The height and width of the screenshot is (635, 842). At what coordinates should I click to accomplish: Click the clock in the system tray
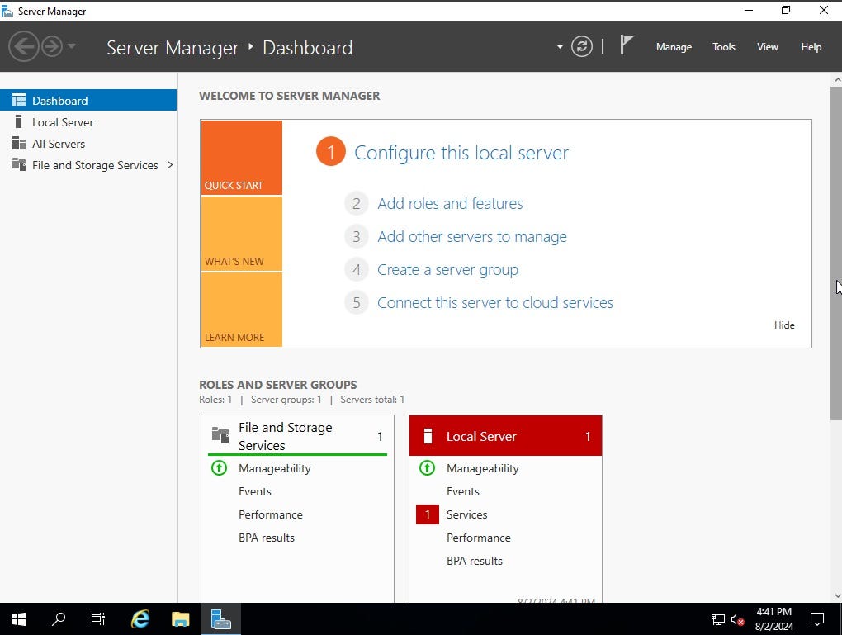point(773,618)
